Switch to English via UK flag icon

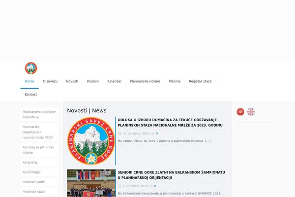click(x=251, y=112)
